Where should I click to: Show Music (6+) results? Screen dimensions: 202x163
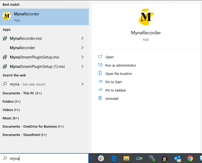click(x=11, y=118)
